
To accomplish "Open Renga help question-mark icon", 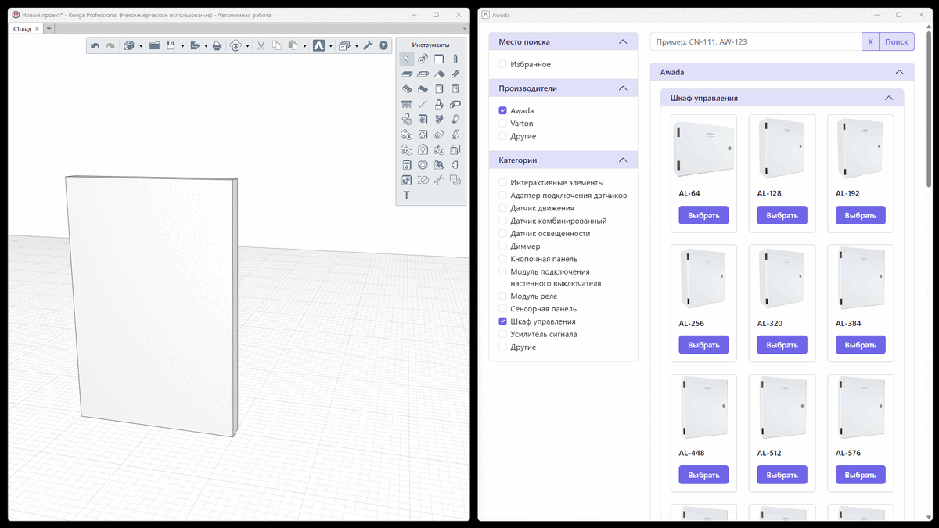I will (x=383, y=46).
